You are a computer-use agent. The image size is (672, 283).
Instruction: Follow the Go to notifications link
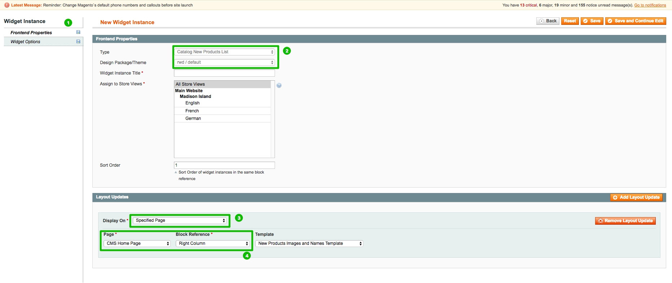650,5
